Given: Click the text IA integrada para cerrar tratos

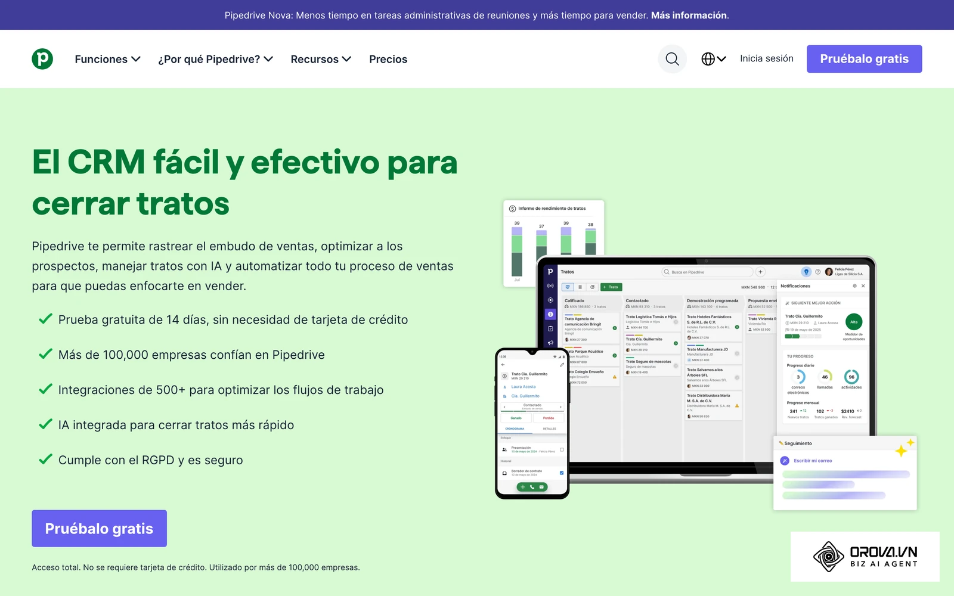Looking at the screenshot, I should click(x=176, y=426).
